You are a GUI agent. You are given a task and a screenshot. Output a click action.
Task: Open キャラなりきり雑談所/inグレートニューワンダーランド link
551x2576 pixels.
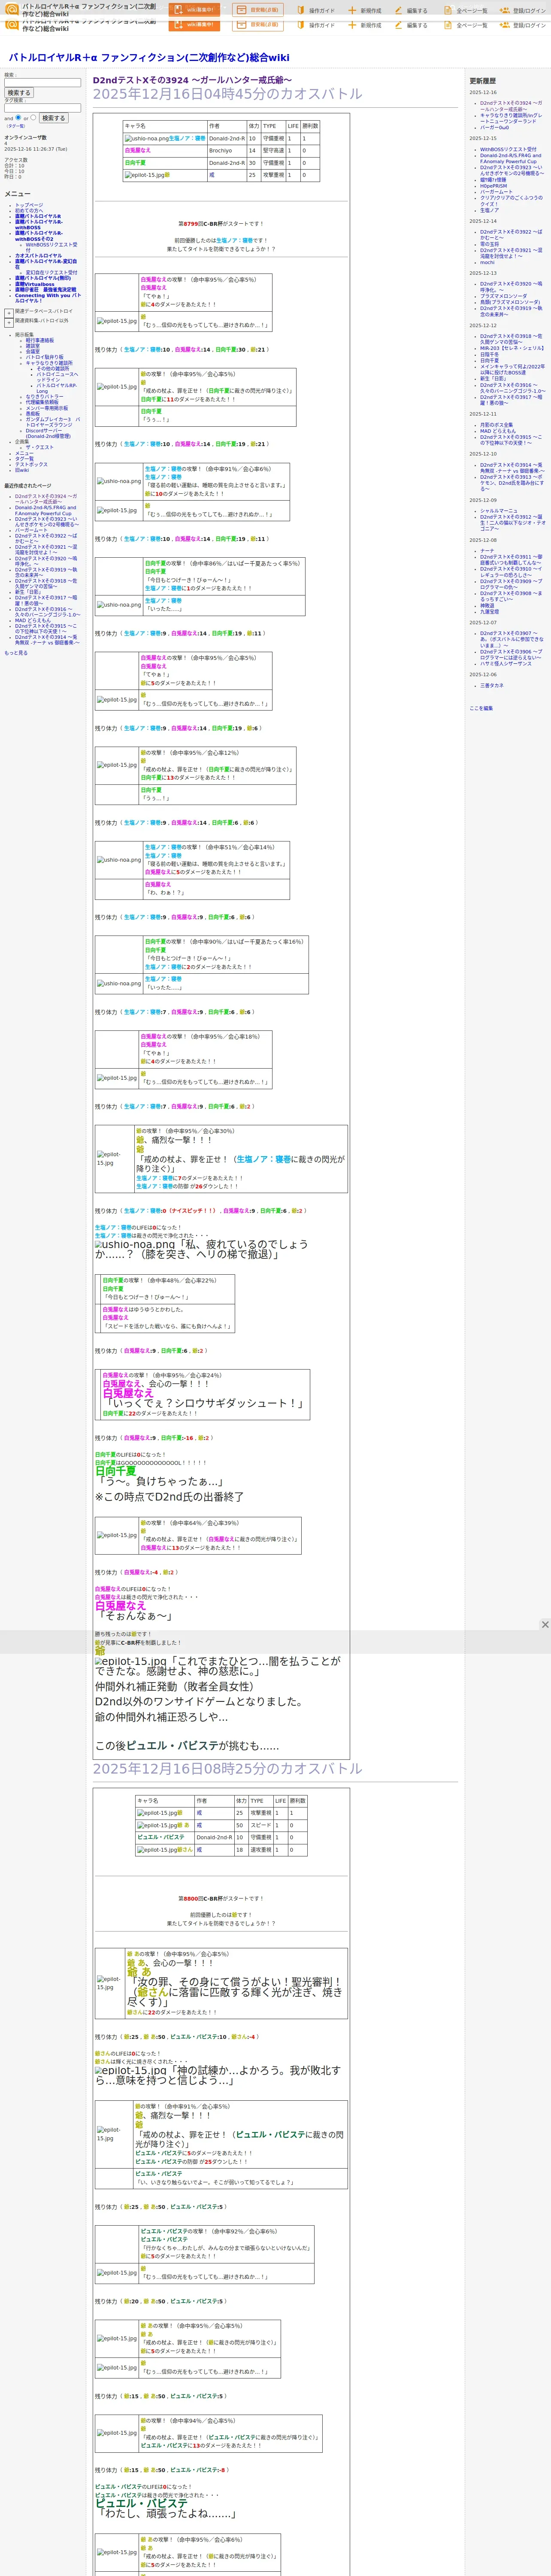click(511, 119)
